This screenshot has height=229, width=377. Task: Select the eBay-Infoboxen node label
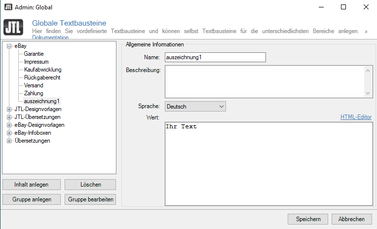pyautogui.click(x=33, y=133)
